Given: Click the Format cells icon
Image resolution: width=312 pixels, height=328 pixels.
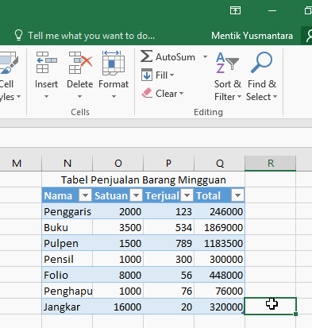Looking at the screenshot, I should coord(114,63).
